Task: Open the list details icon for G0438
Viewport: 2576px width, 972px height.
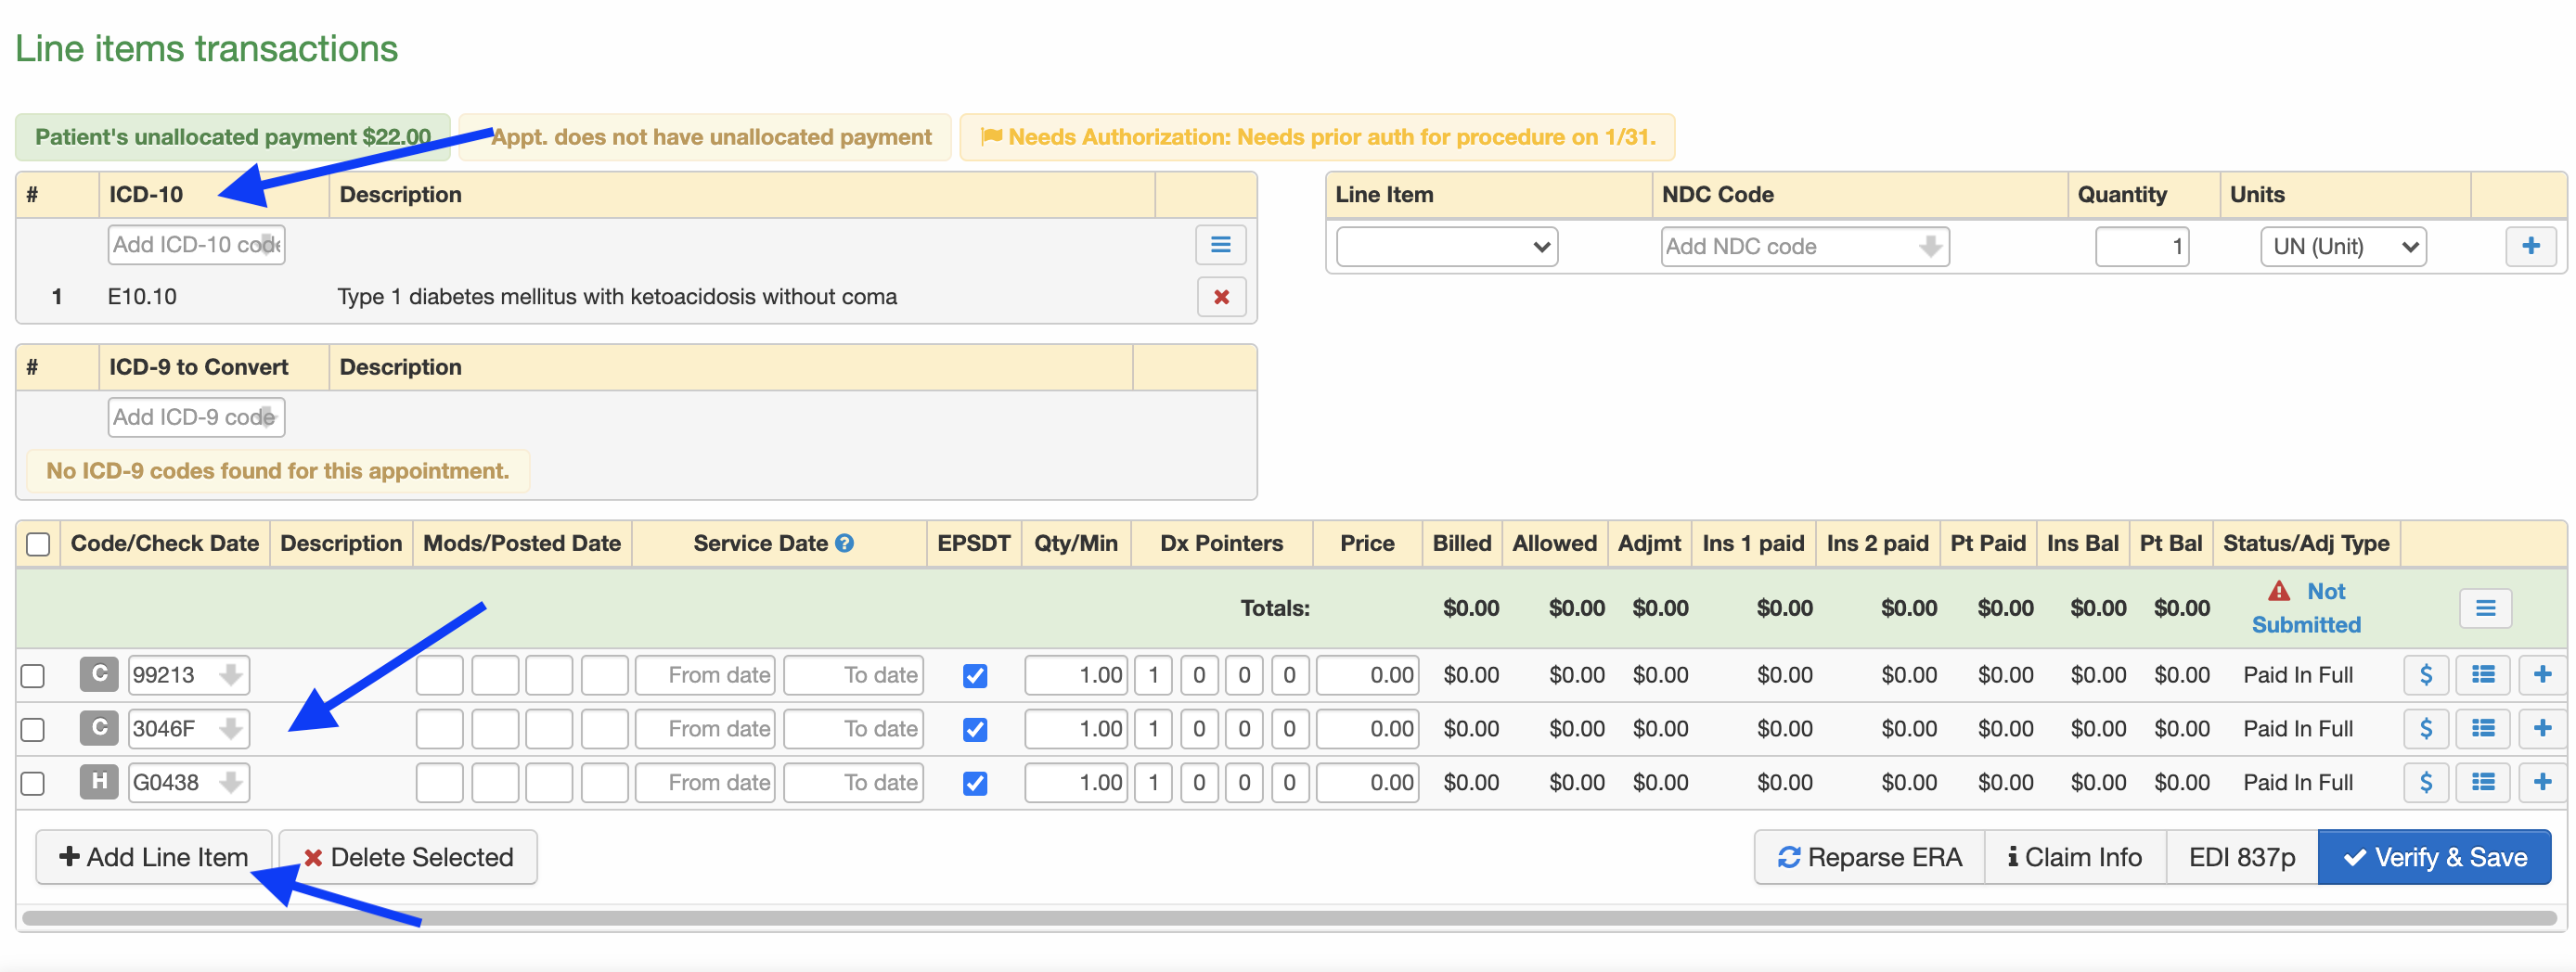Action: [2482, 783]
